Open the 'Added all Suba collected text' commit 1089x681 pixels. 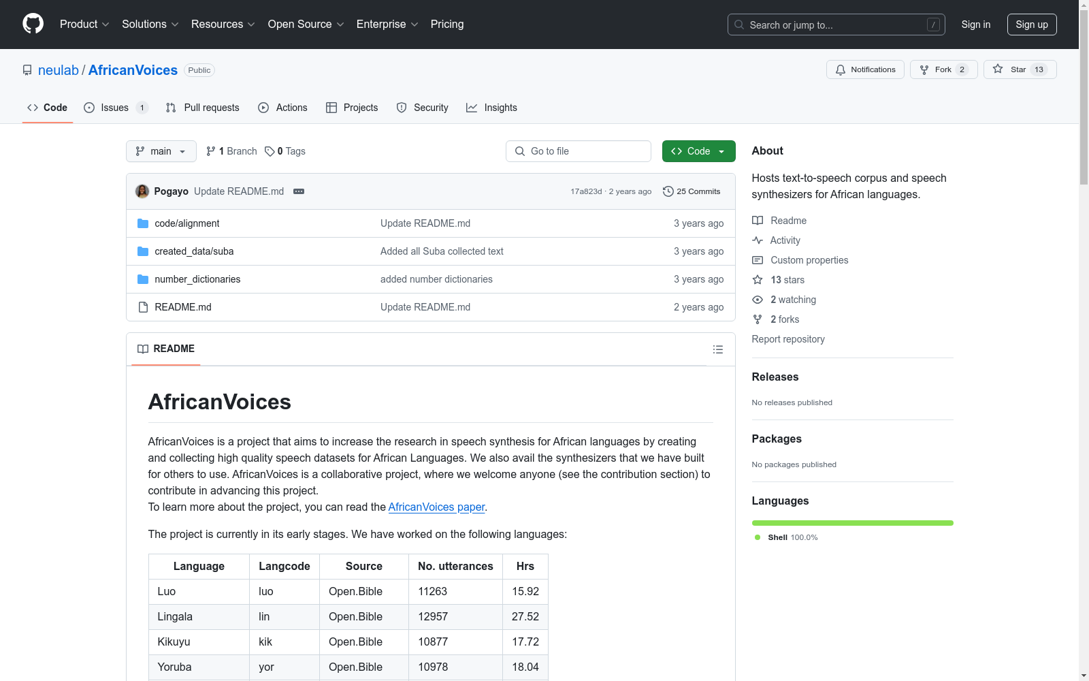pos(442,251)
